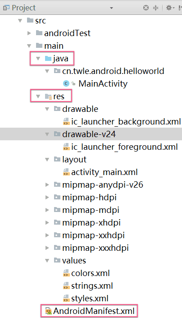
Task: Click the AndroidManifest.xml file icon
Action: point(48,311)
